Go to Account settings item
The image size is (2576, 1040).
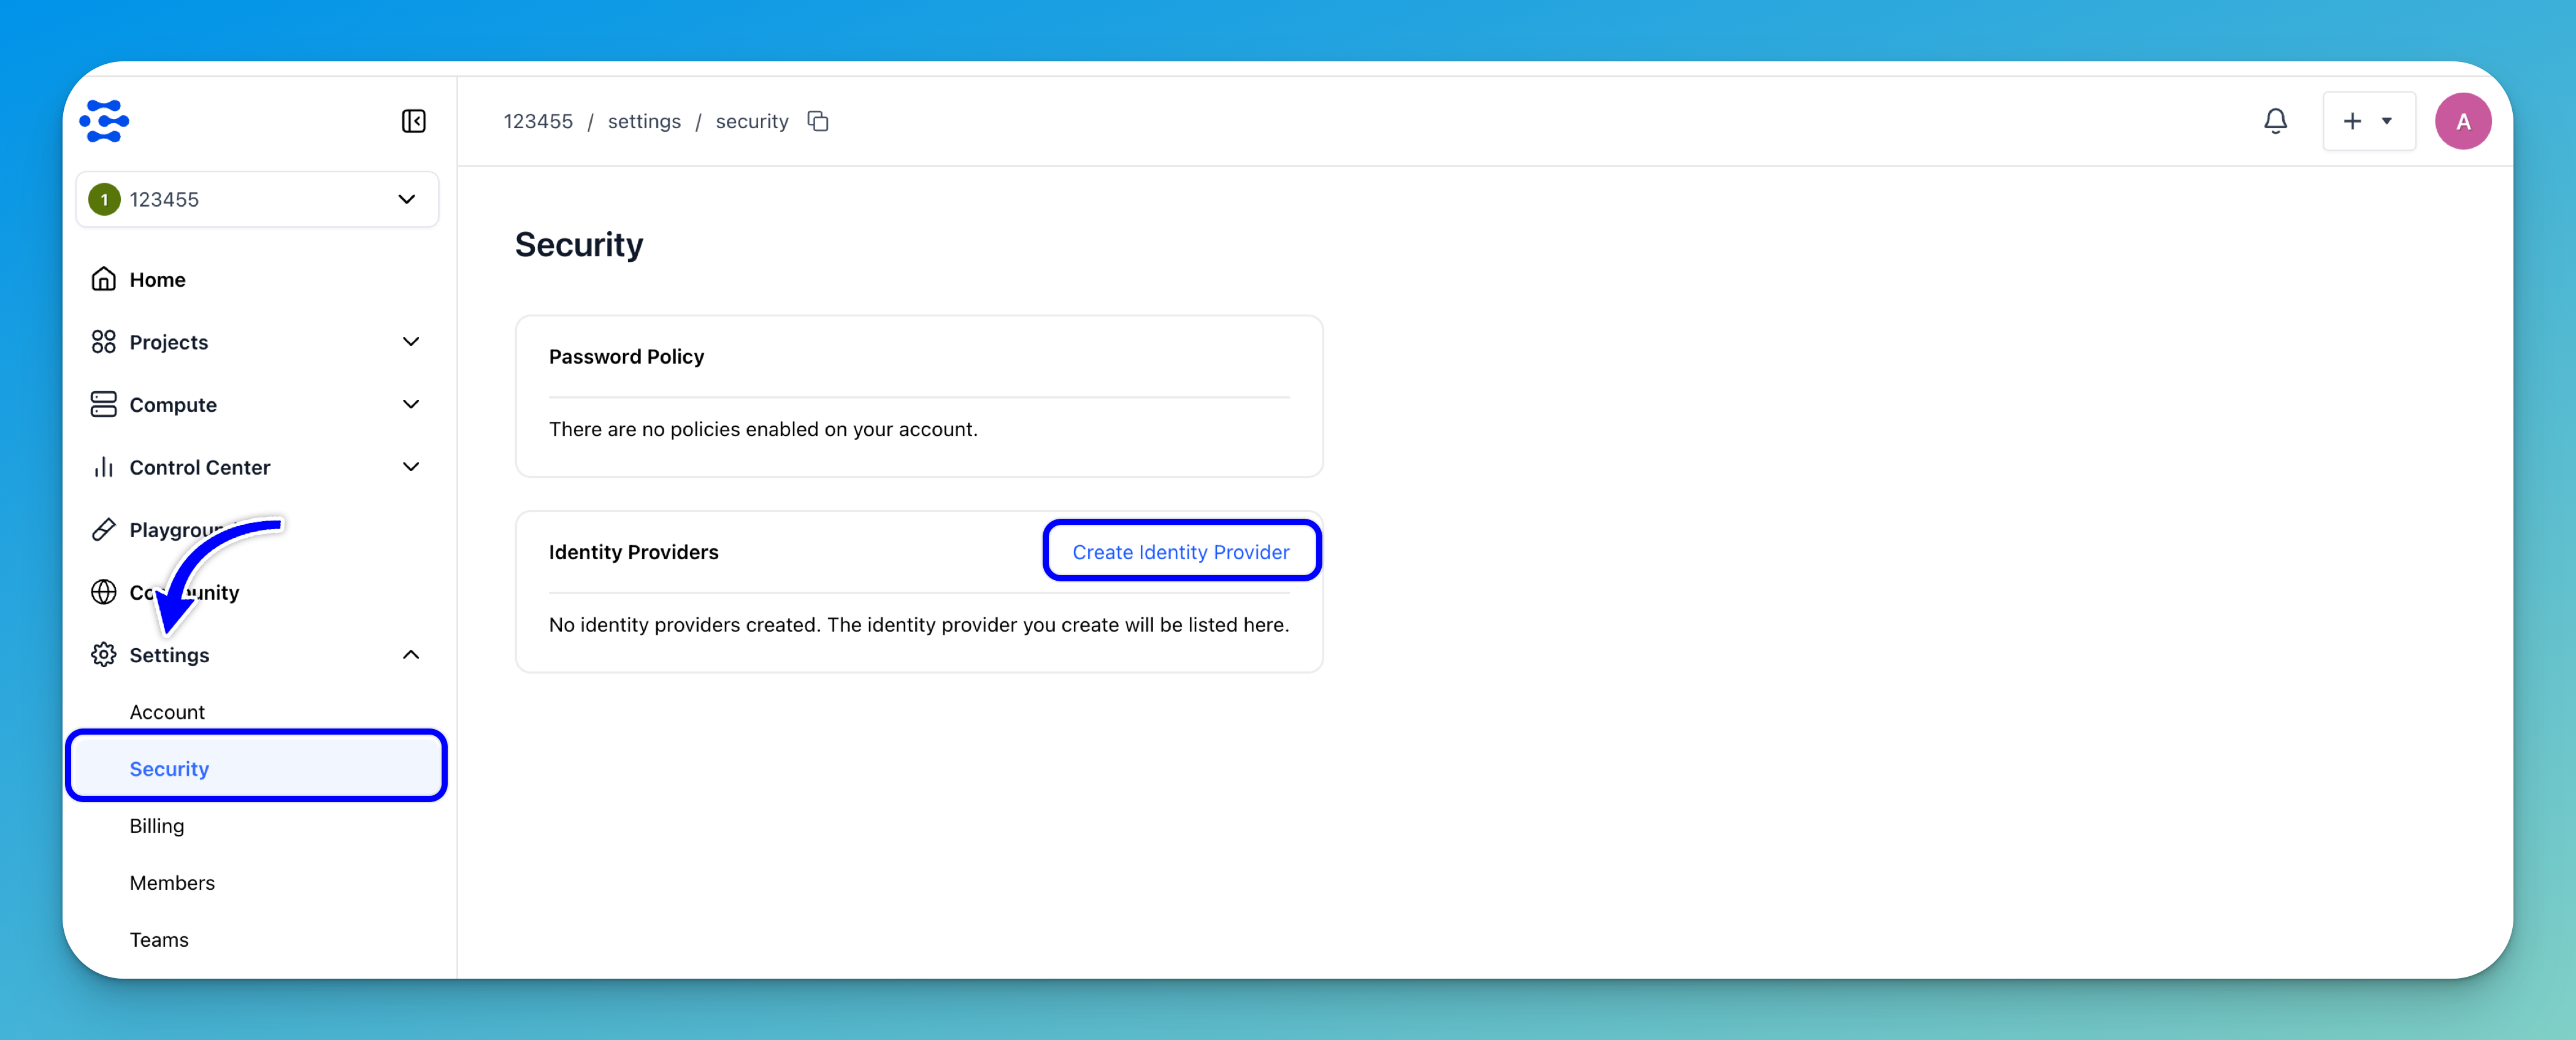pos(167,712)
